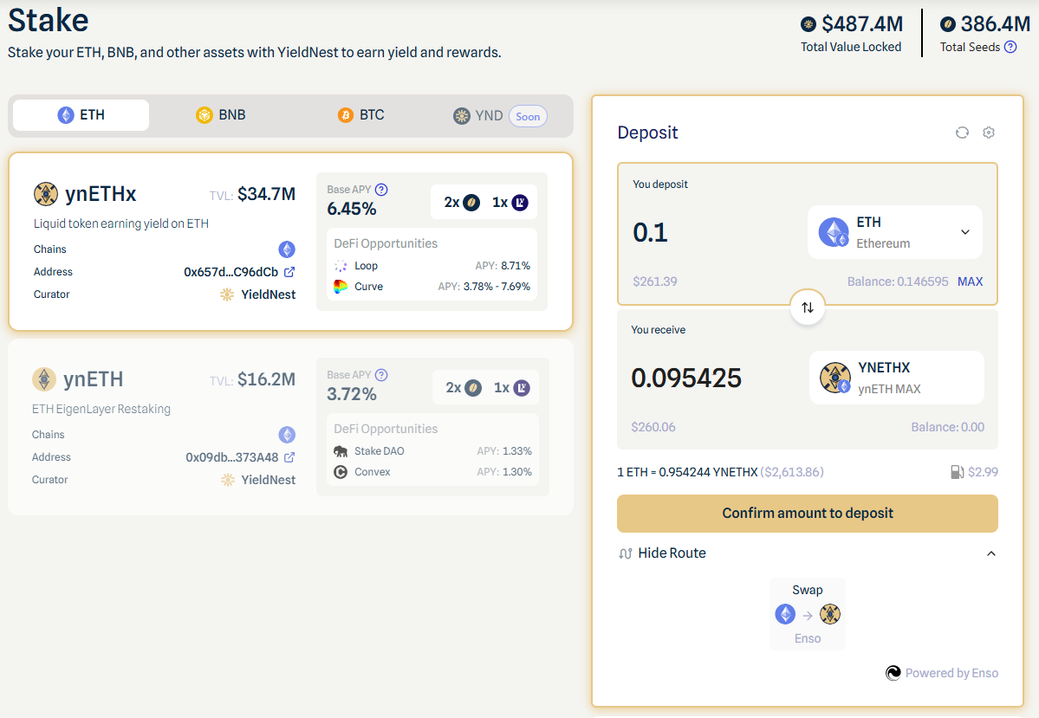Open the ETH Ethereum token selector dropdown
The height and width of the screenshot is (718, 1039).
click(894, 232)
